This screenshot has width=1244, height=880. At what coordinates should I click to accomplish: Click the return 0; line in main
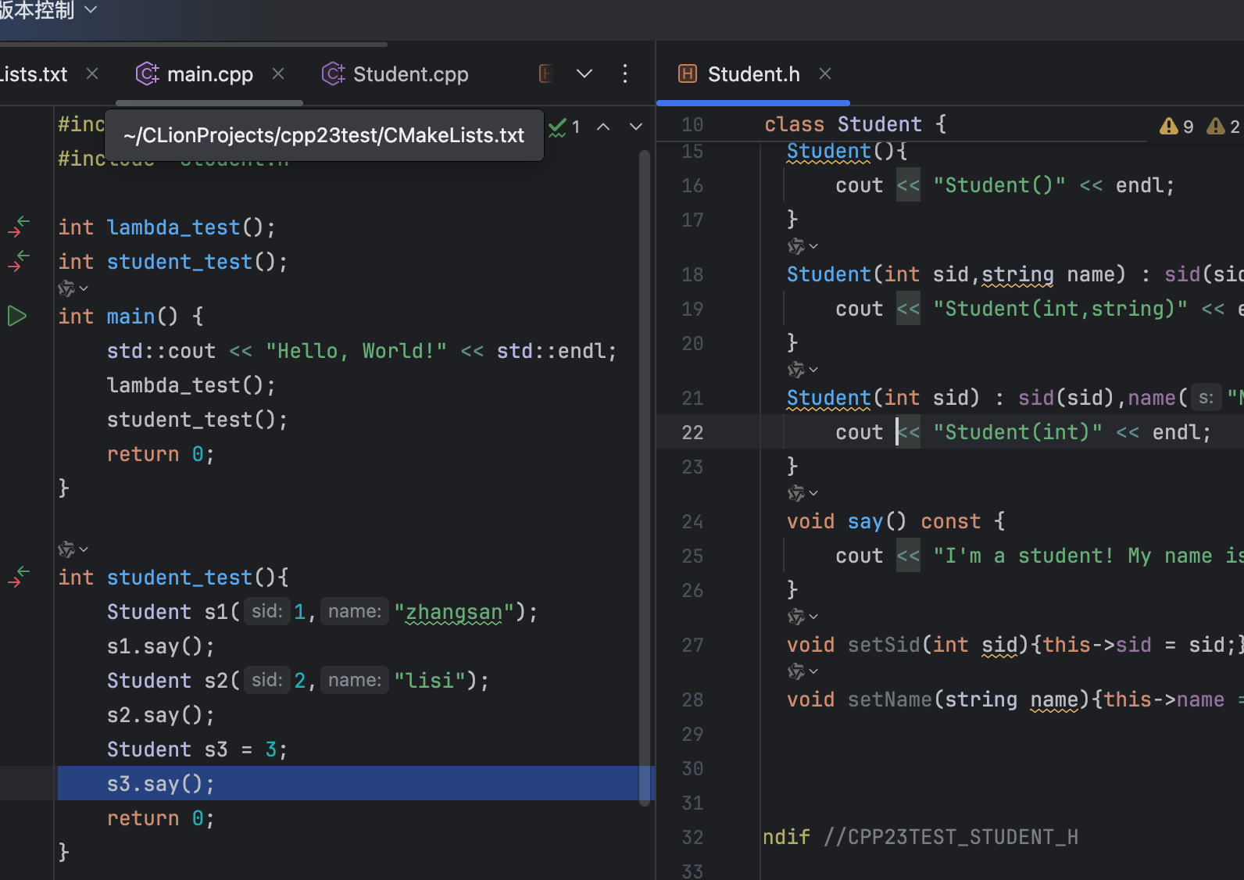click(160, 454)
